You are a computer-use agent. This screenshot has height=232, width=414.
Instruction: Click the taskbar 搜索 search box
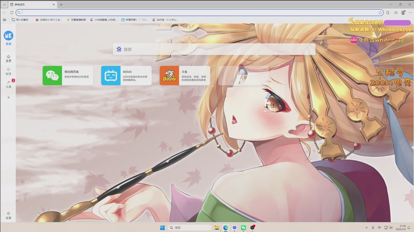189,227
